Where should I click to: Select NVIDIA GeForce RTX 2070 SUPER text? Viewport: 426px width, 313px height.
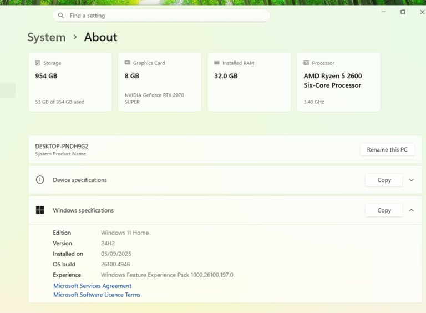click(154, 98)
